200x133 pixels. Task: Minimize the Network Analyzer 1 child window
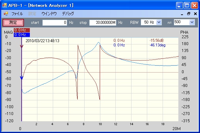pyautogui.click(x=182, y=14)
